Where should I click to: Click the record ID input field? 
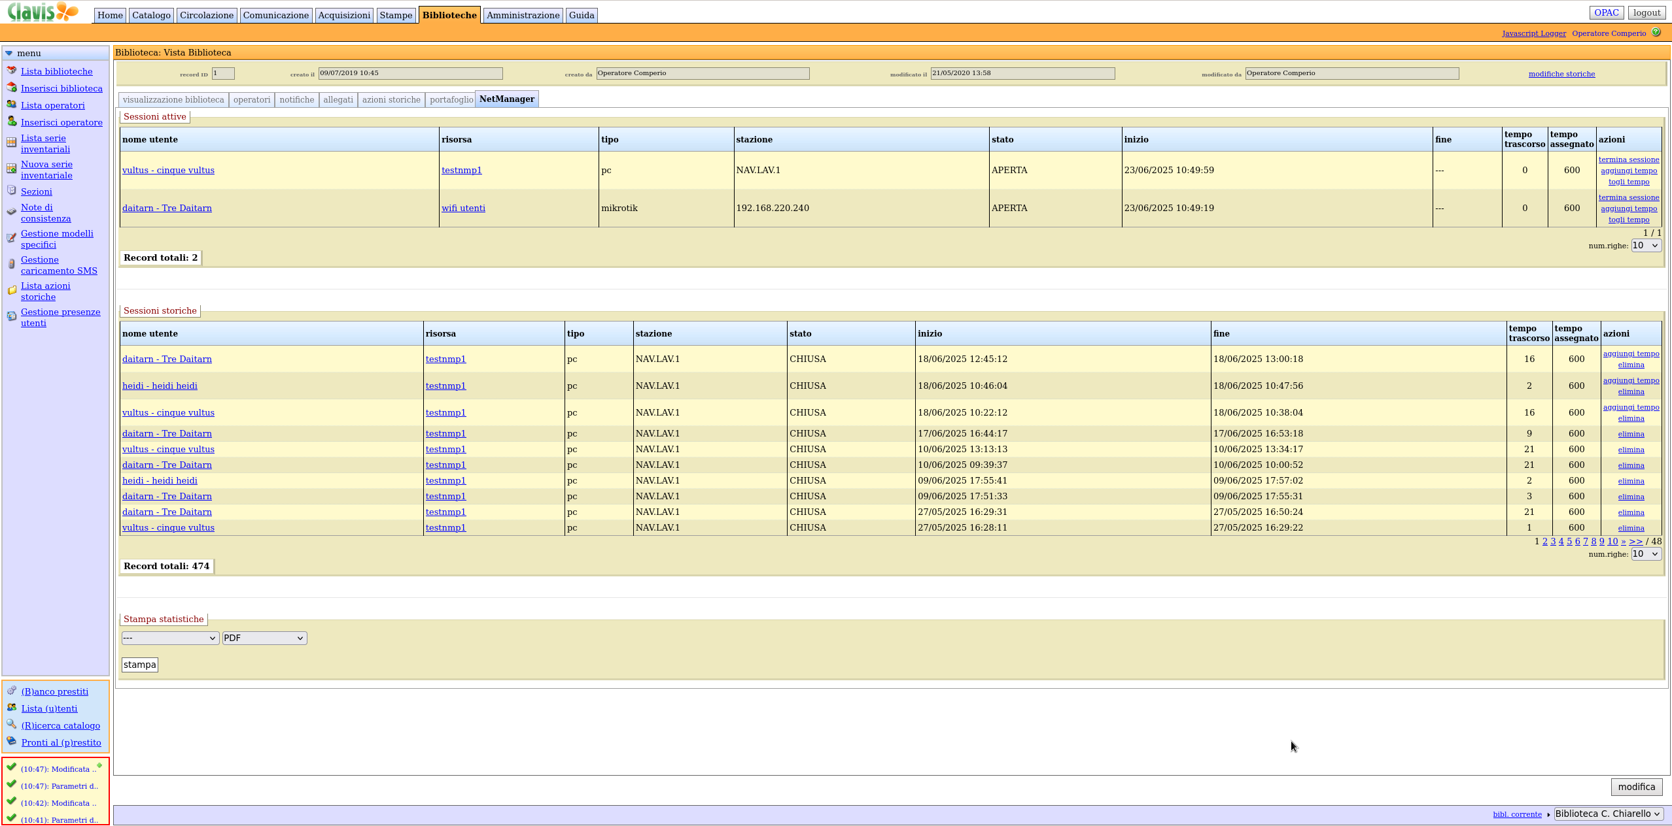point(222,73)
